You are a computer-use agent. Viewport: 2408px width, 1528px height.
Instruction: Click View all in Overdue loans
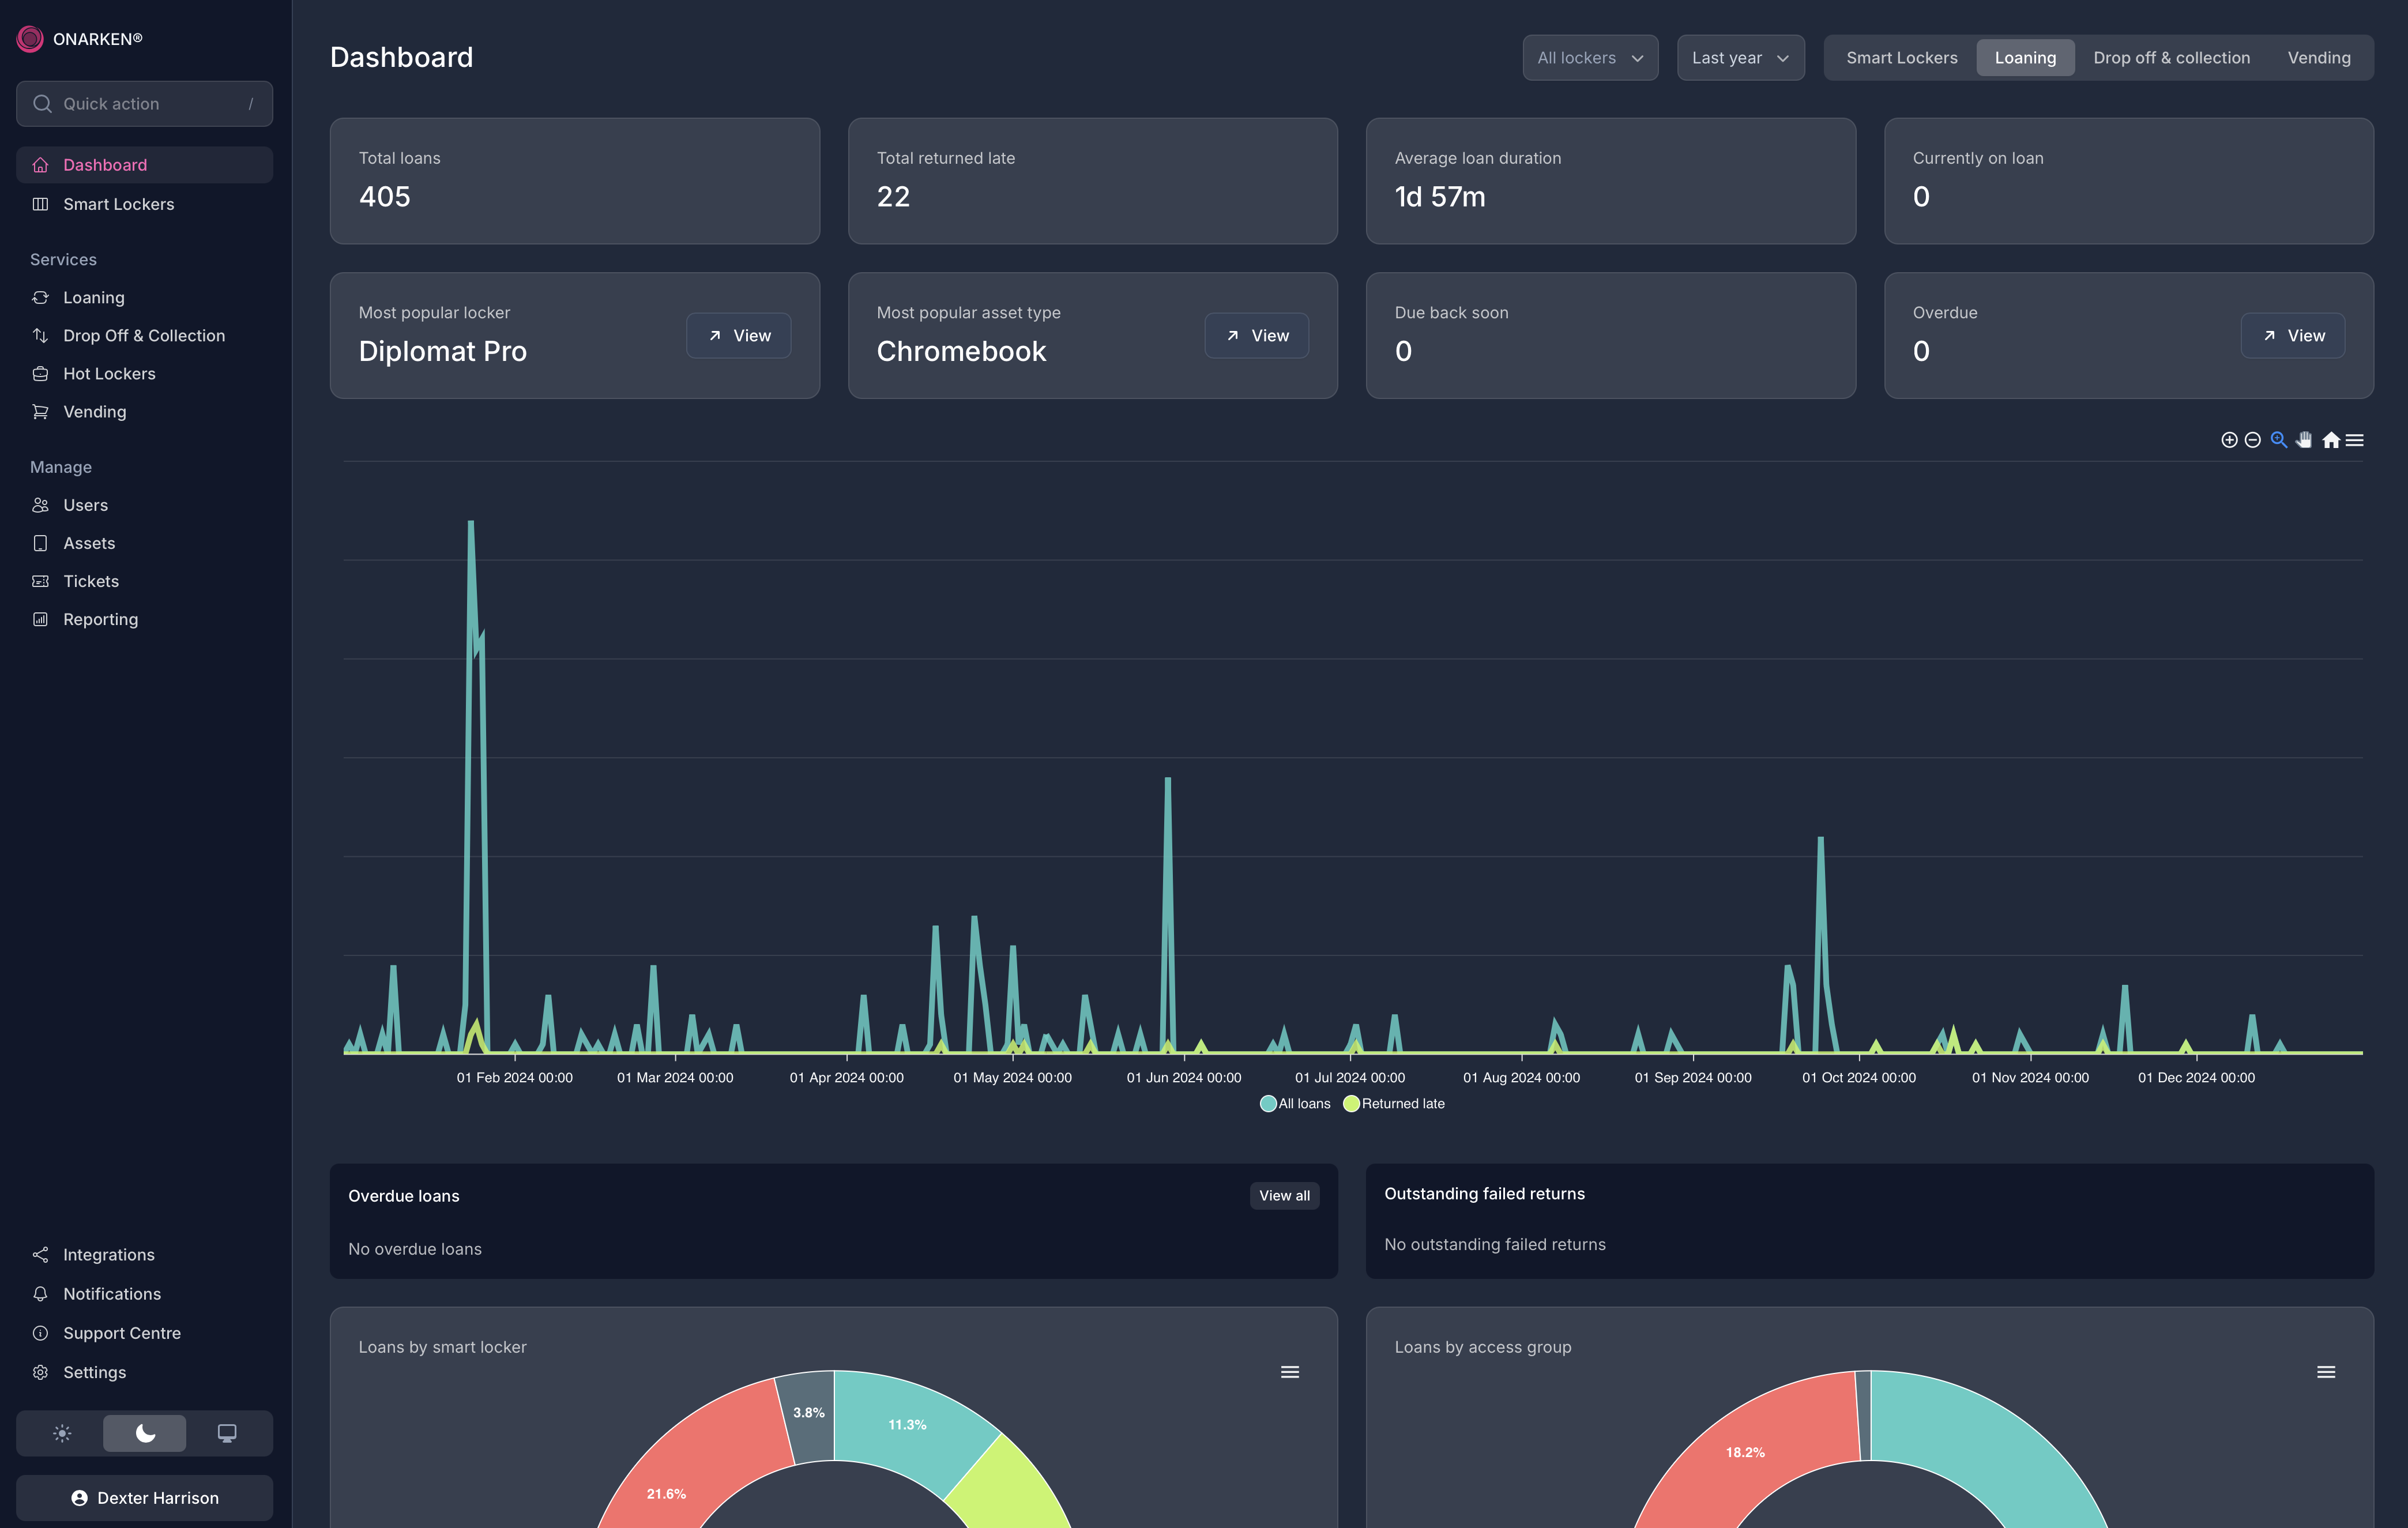click(1284, 1196)
